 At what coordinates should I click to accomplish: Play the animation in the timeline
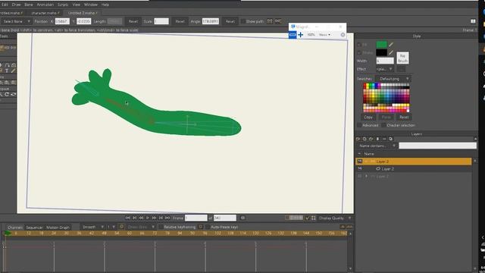[148, 218]
